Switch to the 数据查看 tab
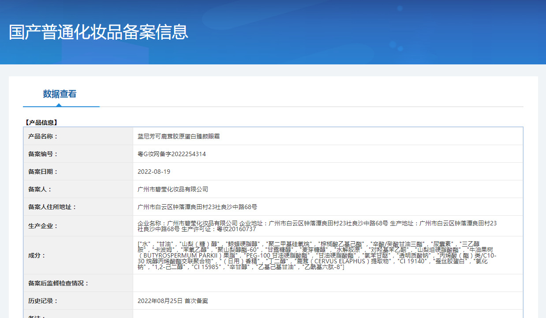Screen dimensions: 546x318 [x=60, y=94]
